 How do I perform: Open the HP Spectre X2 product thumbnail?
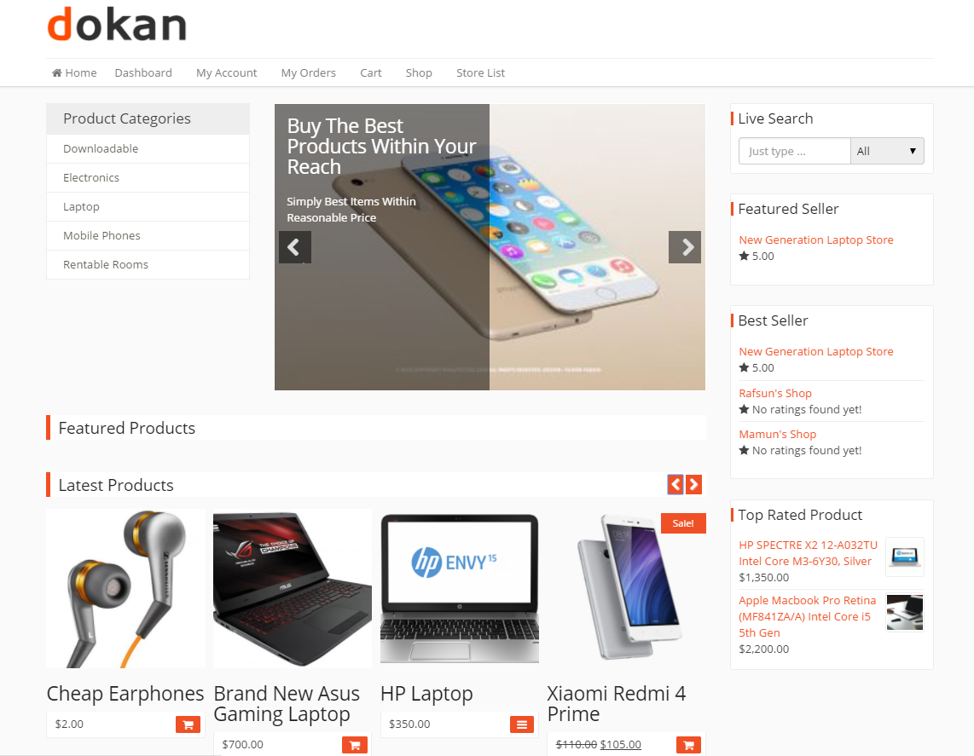tap(905, 557)
